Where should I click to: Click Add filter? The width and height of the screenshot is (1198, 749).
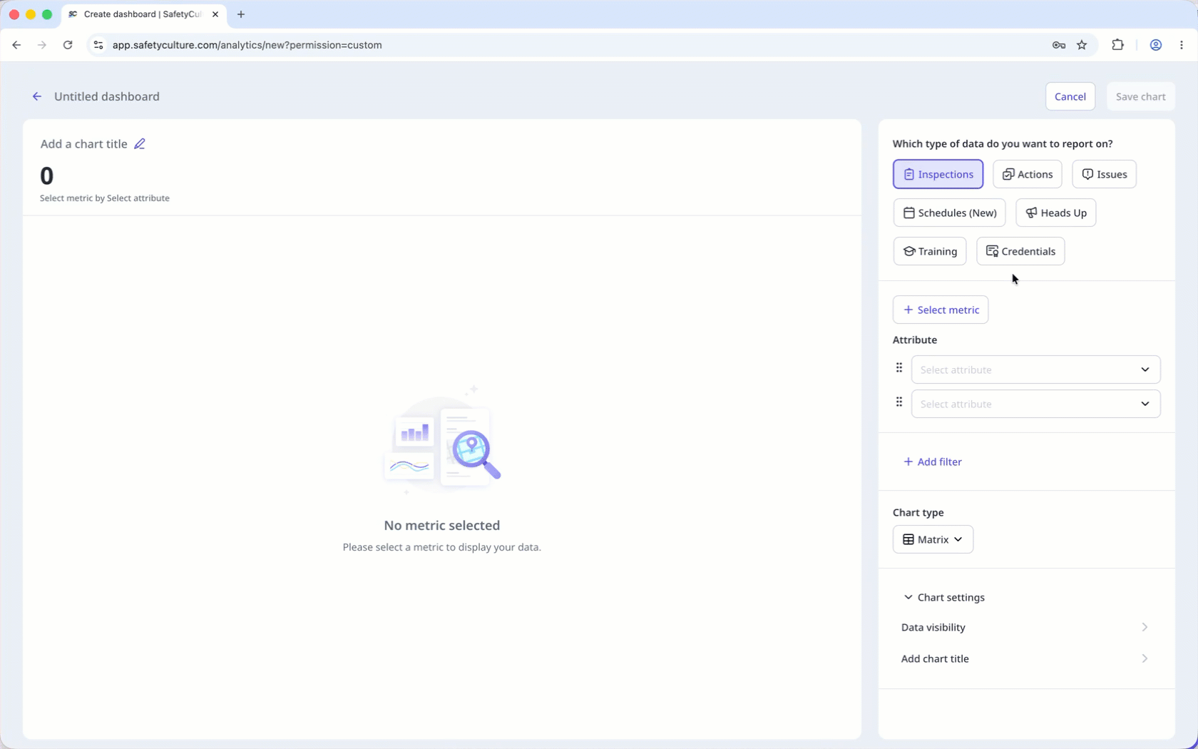point(933,462)
